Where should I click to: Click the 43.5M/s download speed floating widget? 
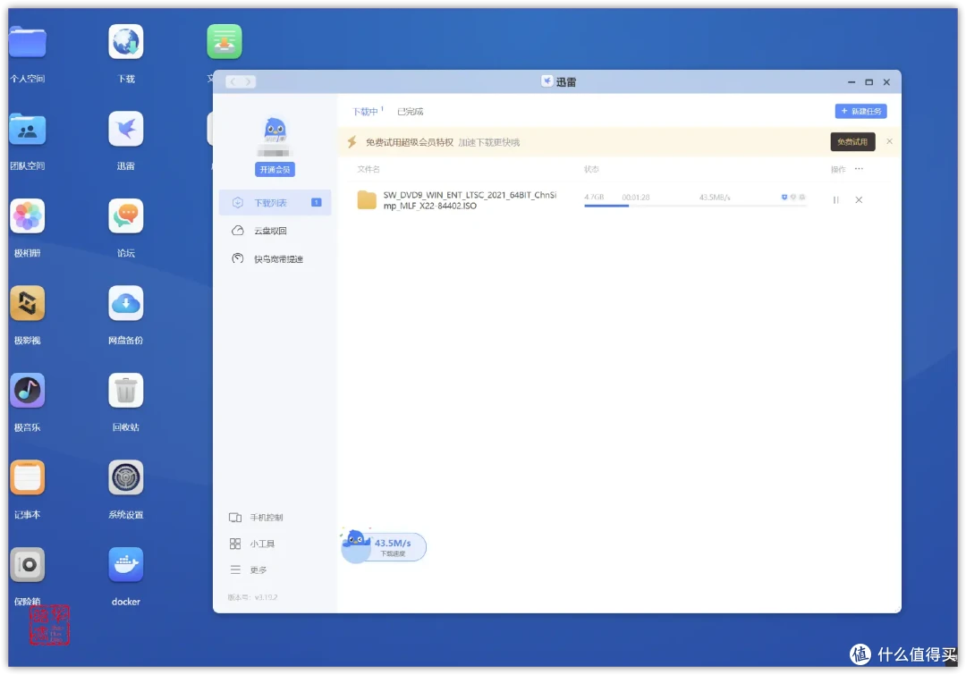(x=383, y=547)
